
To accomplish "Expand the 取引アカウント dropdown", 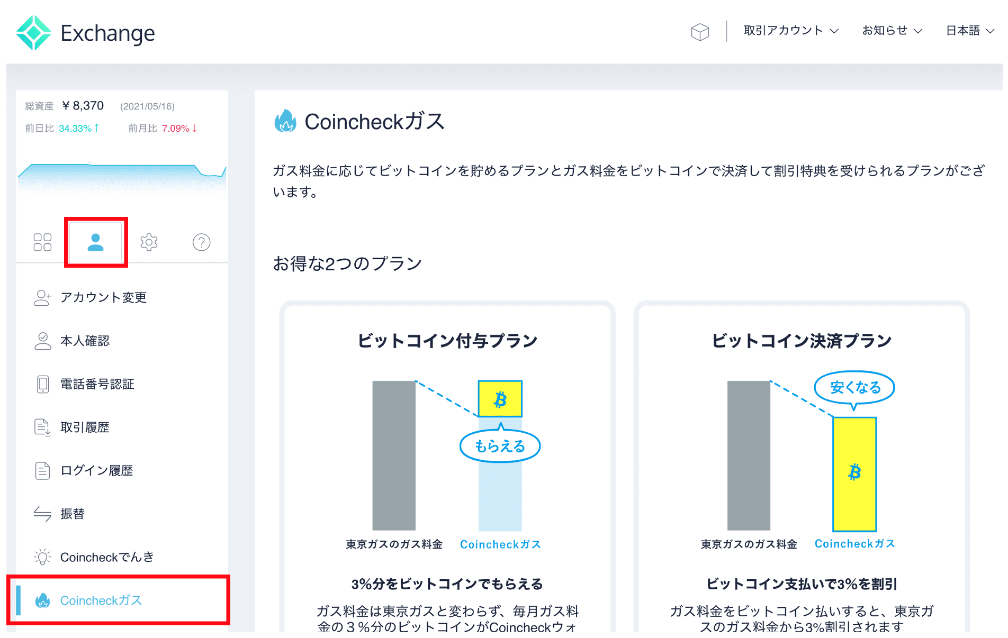I will pyautogui.click(x=790, y=31).
